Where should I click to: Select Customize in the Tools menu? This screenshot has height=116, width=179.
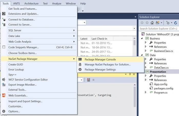click(38, 106)
